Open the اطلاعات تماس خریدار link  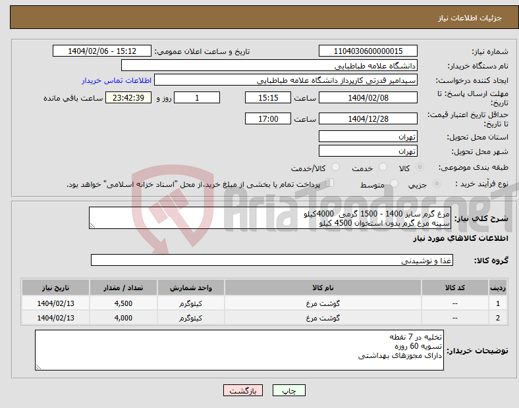point(117,80)
